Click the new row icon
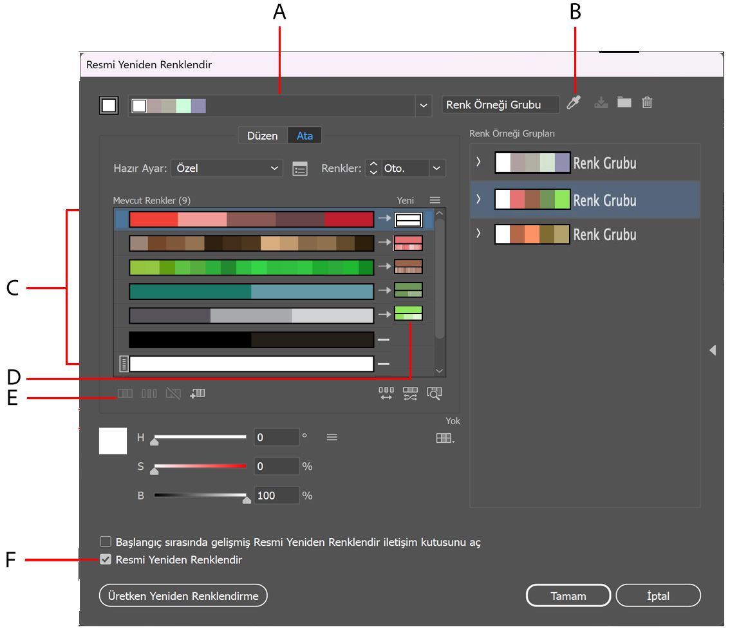Viewport: 730px width, 634px height. pos(198,394)
